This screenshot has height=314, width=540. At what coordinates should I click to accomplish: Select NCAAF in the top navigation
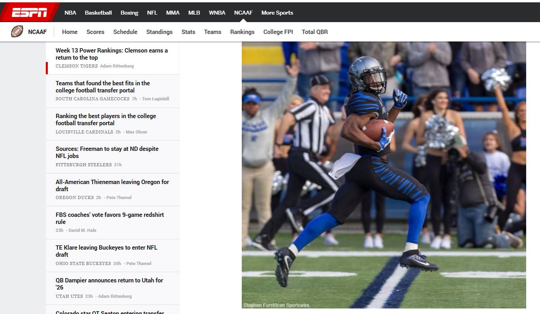(x=243, y=13)
